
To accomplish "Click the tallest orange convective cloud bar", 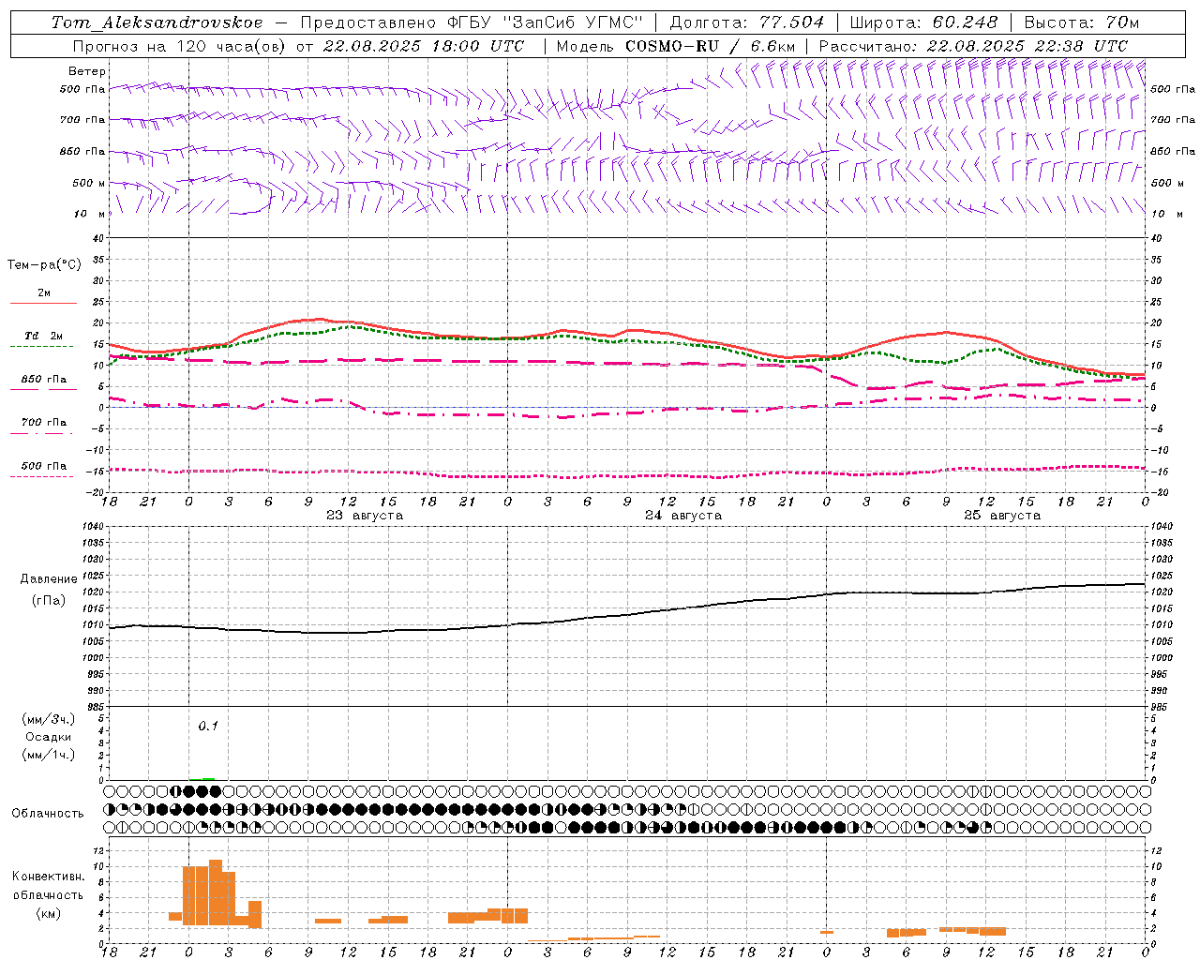I will 216,892.
